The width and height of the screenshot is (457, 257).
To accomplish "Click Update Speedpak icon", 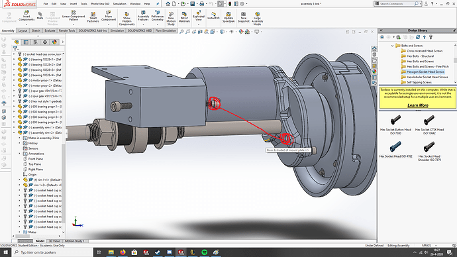I will [228, 17].
